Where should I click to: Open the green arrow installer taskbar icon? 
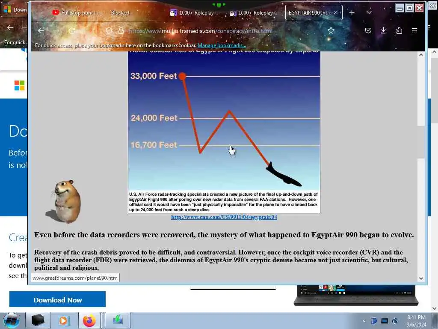118,320
